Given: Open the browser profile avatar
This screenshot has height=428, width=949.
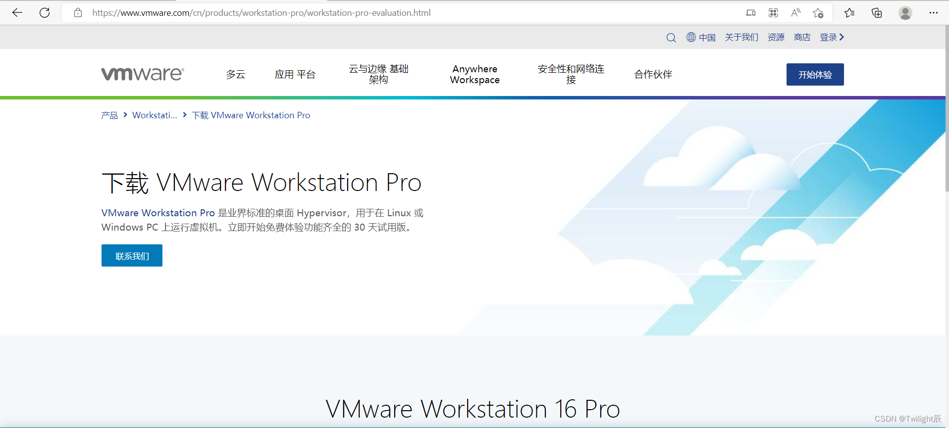Looking at the screenshot, I should [905, 13].
